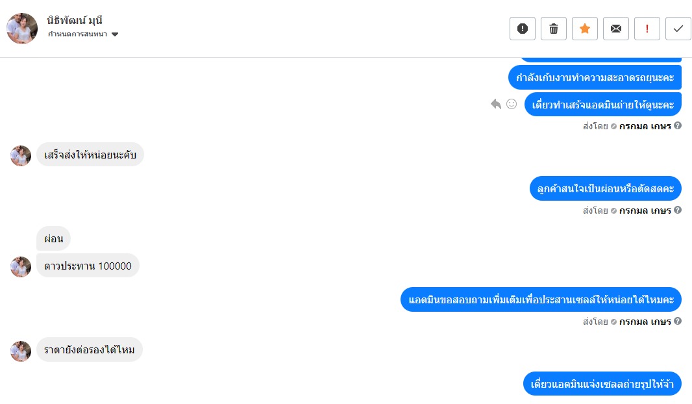Mark conversation done with checkmark

(678, 29)
